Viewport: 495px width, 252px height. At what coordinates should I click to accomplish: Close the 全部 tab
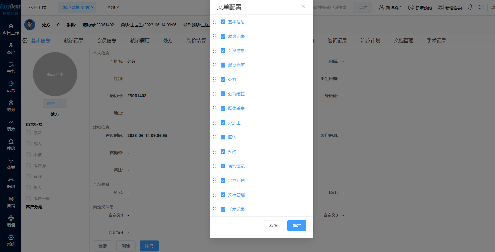coord(118,7)
